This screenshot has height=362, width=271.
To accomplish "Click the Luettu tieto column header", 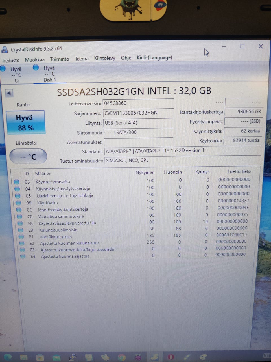I will [239, 171].
